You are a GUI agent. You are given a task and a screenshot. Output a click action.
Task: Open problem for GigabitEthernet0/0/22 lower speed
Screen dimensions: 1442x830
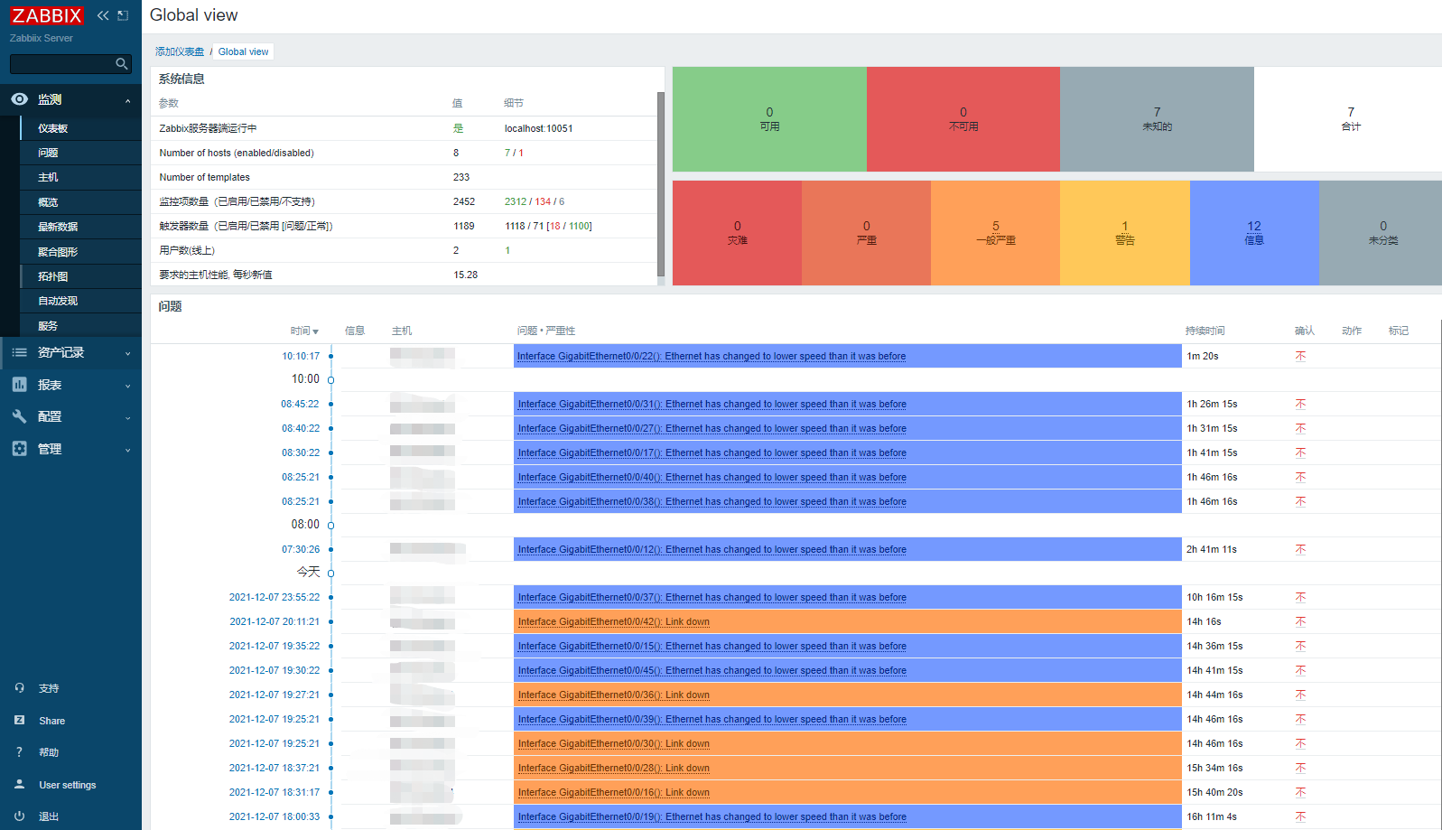click(712, 356)
